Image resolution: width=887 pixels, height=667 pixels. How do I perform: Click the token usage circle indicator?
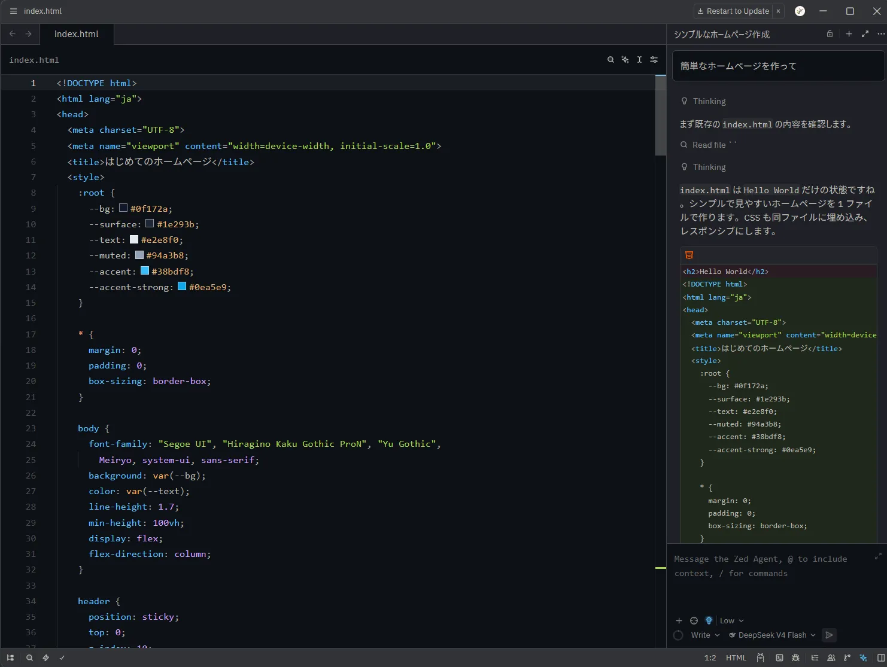point(678,635)
